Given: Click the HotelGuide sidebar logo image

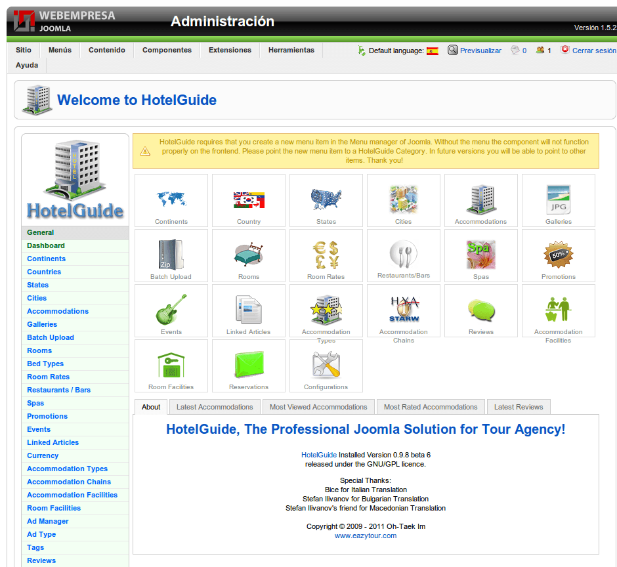Looking at the screenshot, I should [75, 179].
